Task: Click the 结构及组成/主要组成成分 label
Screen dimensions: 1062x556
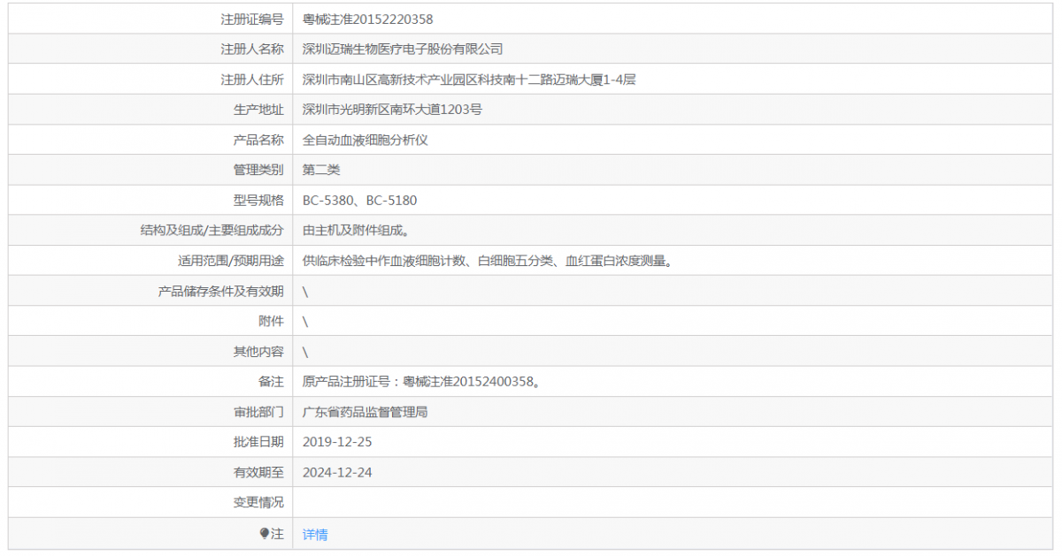Action: pos(212,231)
